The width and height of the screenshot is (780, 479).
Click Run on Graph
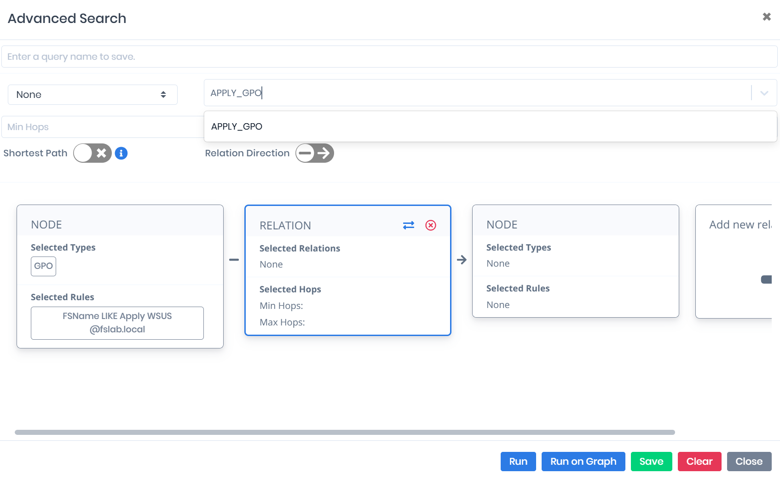tap(583, 462)
